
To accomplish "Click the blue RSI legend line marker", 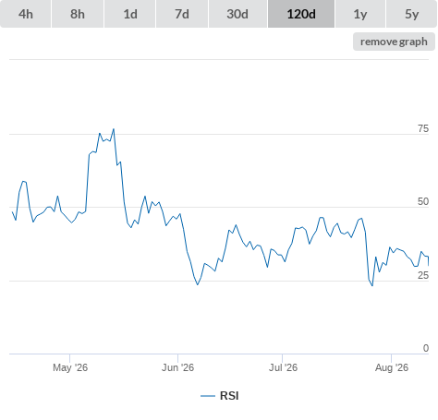I will click(208, 396).
